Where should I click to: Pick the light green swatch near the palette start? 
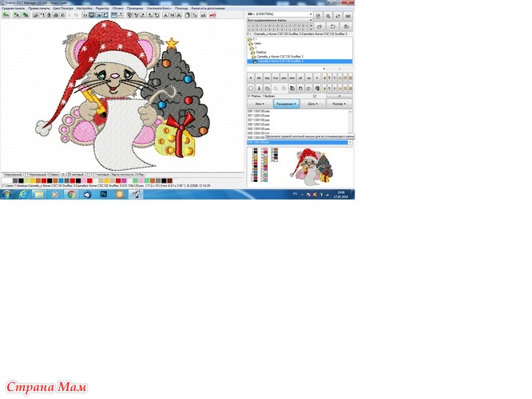[26, 180]
